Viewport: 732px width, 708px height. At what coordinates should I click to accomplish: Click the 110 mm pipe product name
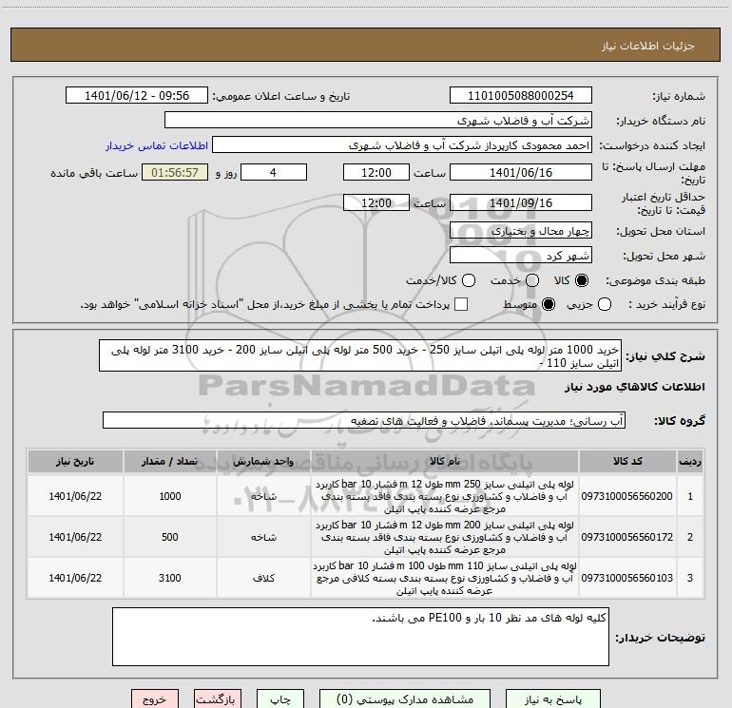click(445, 578)
